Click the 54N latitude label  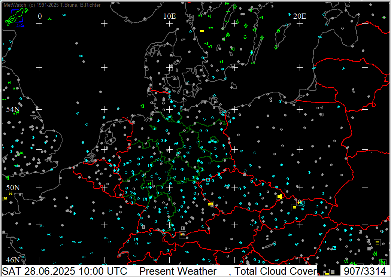13,109
